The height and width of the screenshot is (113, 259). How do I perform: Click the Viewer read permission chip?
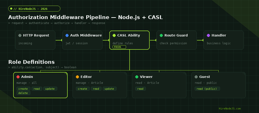tap(140, 89)
